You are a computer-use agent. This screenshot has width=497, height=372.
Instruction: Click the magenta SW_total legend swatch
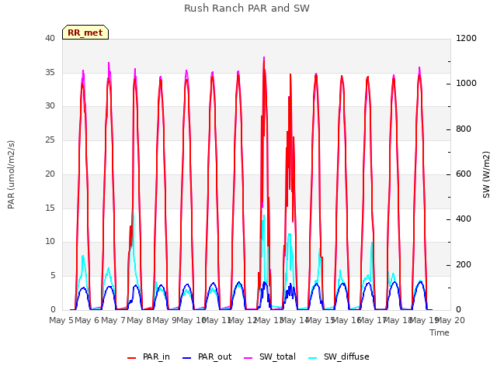pyautogui.click(x=248, y=358)
